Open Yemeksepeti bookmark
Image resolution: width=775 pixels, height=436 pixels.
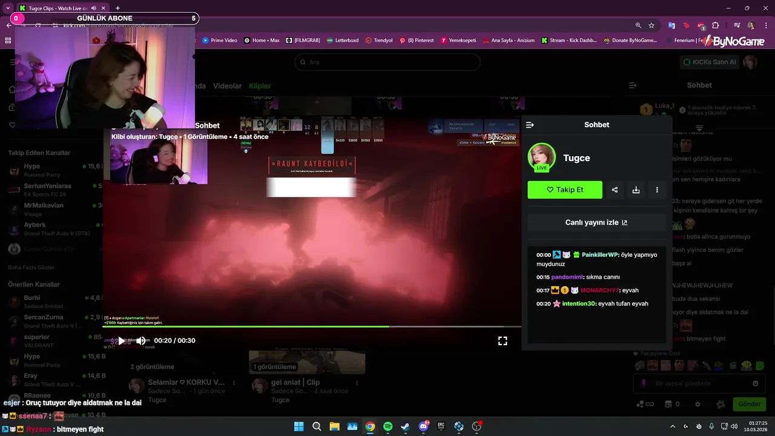coord(458,41)
